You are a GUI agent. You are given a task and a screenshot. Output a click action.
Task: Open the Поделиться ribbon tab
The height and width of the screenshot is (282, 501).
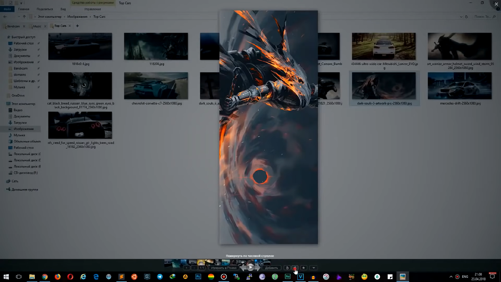pos(45,9)
